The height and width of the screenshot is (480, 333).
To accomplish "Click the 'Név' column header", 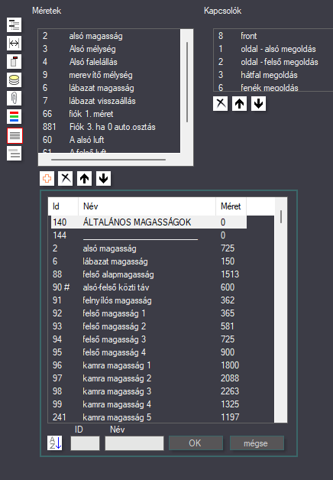I will click(x=147, y=206).
